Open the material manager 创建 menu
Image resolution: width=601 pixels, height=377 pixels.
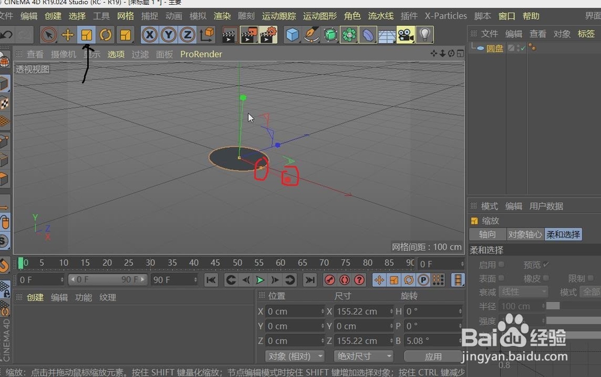35,297
